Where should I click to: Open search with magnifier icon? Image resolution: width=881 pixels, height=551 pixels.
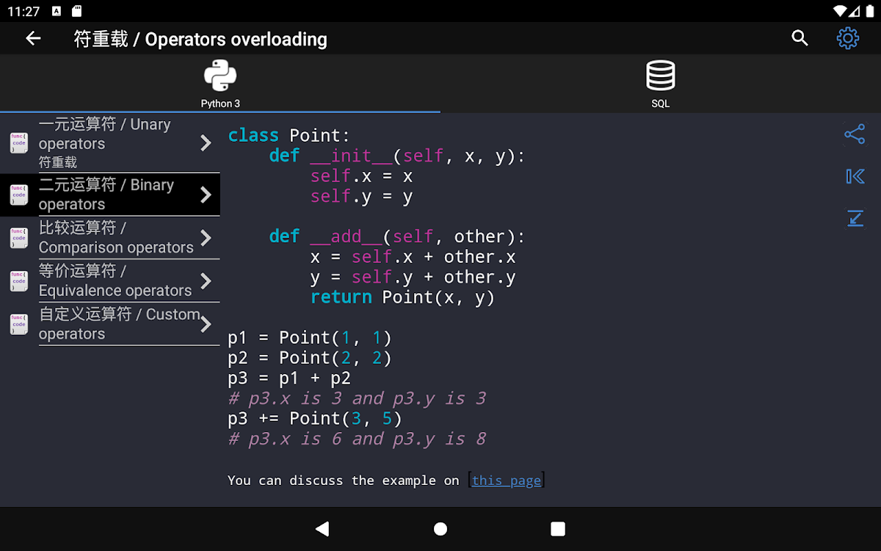pos(800,38)
